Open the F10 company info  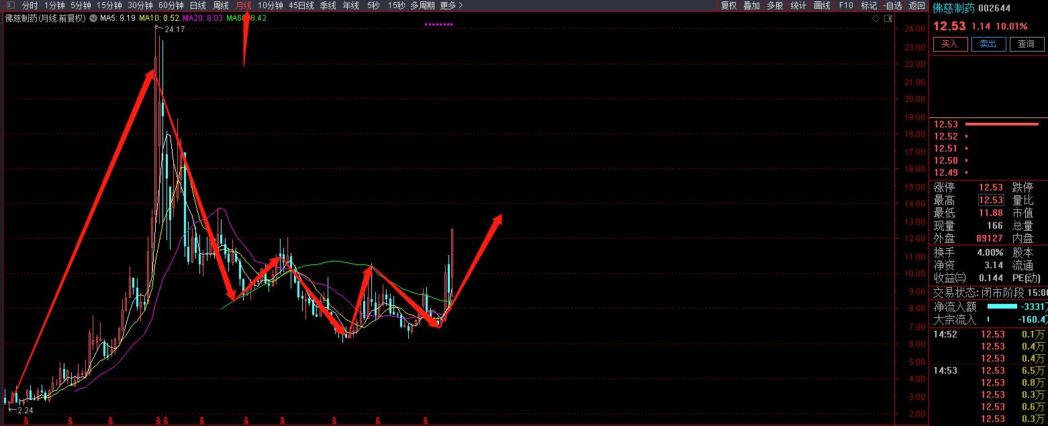point(846,5)
